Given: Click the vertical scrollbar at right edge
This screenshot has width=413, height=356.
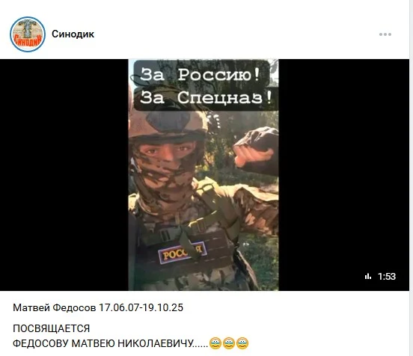Looking at the screenshot, I should [x=412, y=178].
